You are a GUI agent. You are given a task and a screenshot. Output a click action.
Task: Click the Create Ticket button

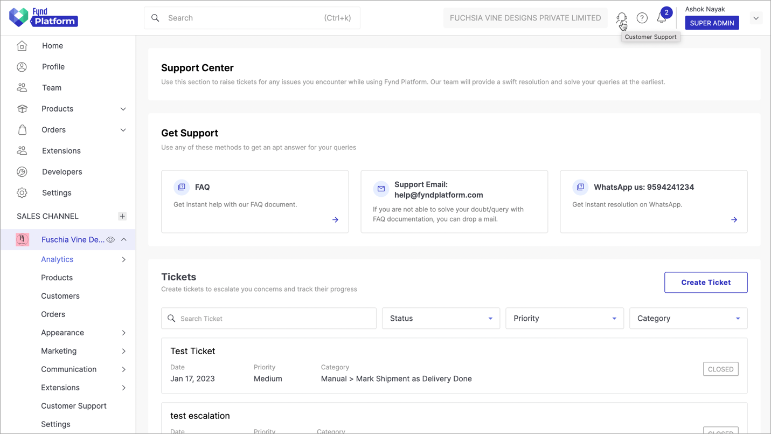click(706, 283)
